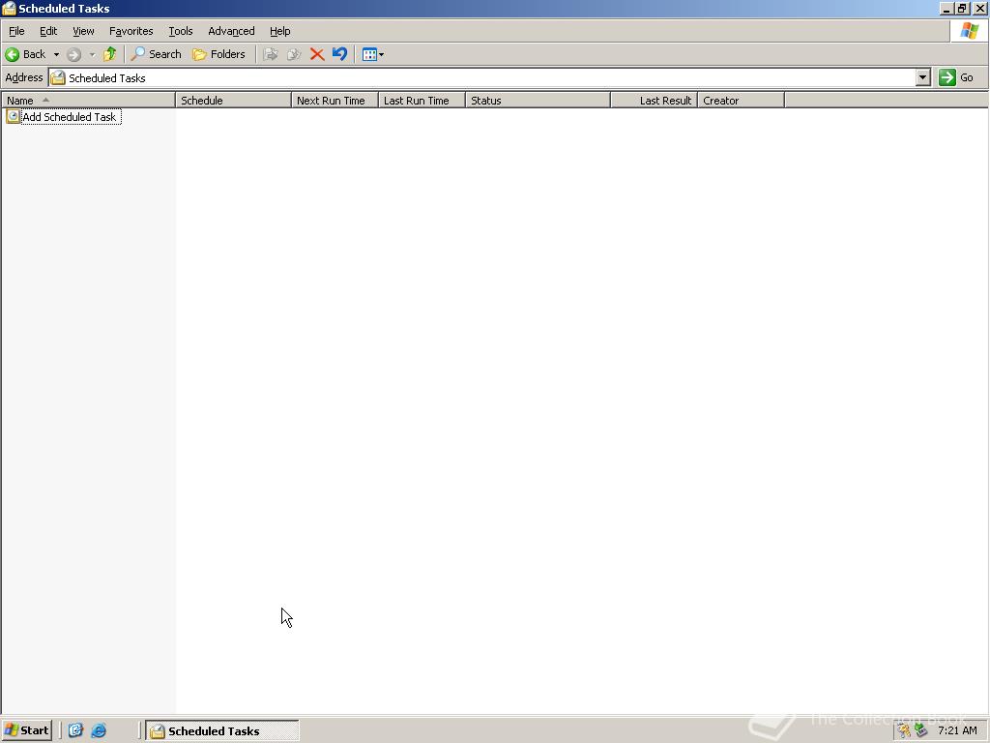
Task: Expand the Address bar dropdown
Action: coord(923,77)
